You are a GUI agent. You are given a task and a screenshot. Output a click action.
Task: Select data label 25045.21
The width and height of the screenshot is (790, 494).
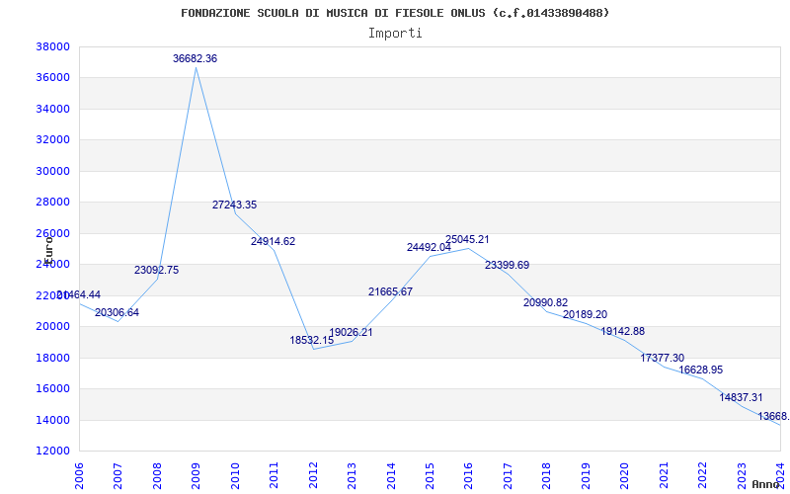(x=467, y=239)
